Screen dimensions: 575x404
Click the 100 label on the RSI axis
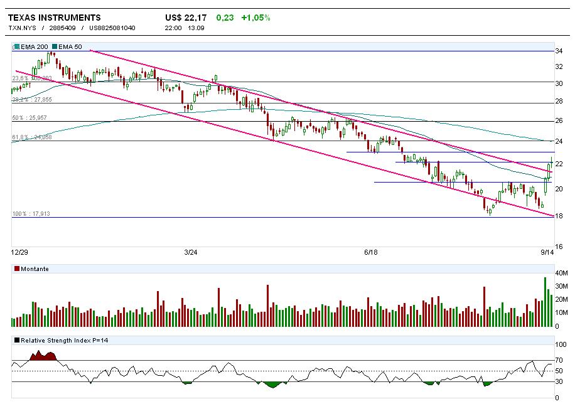(x=561, y=344)
